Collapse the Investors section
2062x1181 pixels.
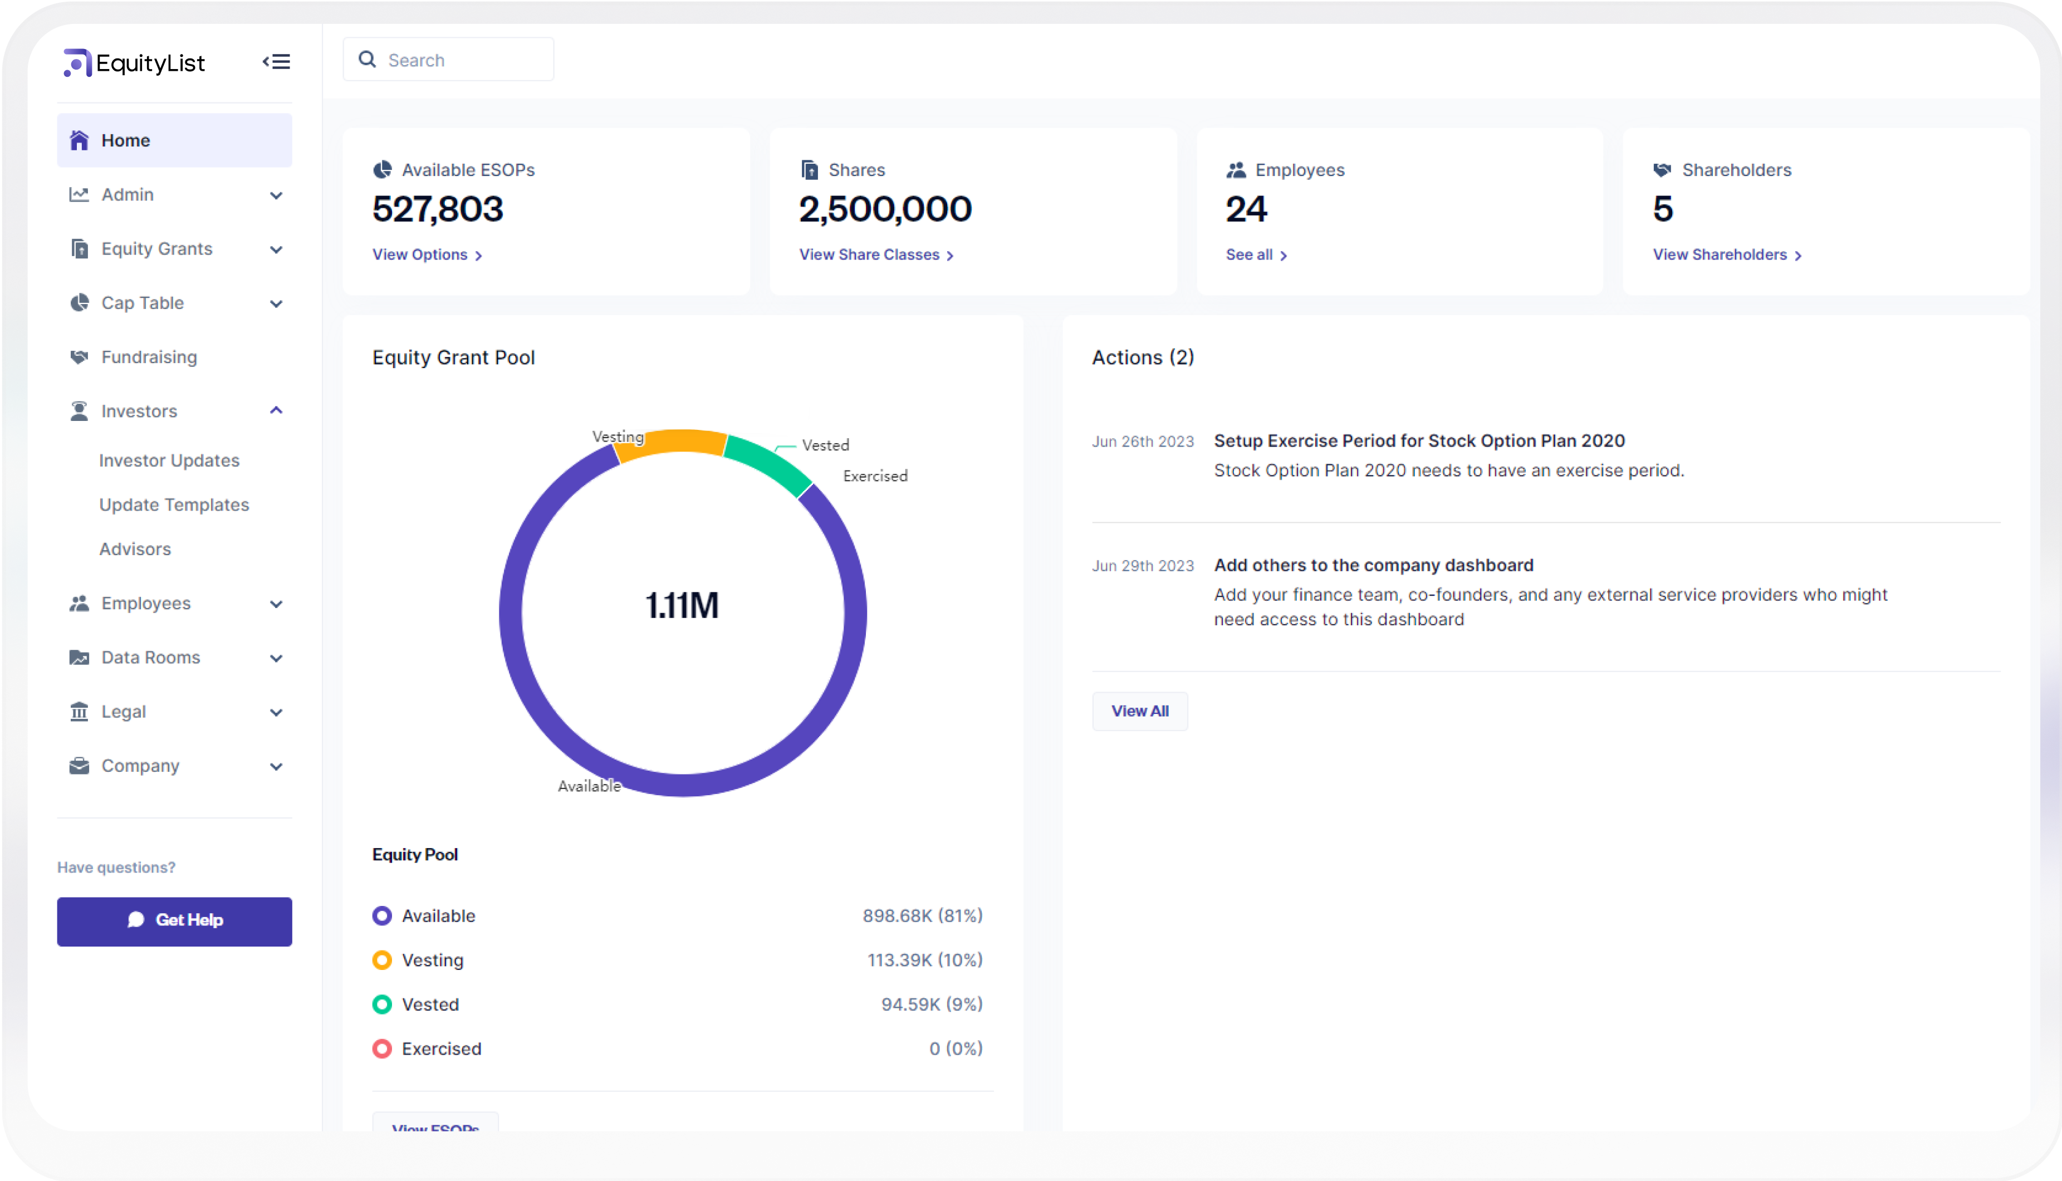click(276, 410)
